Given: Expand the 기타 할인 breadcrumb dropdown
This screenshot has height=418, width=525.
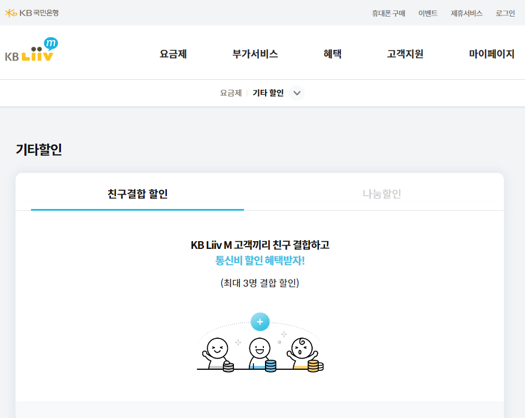Looking at the screenshot, I should 297,93.
